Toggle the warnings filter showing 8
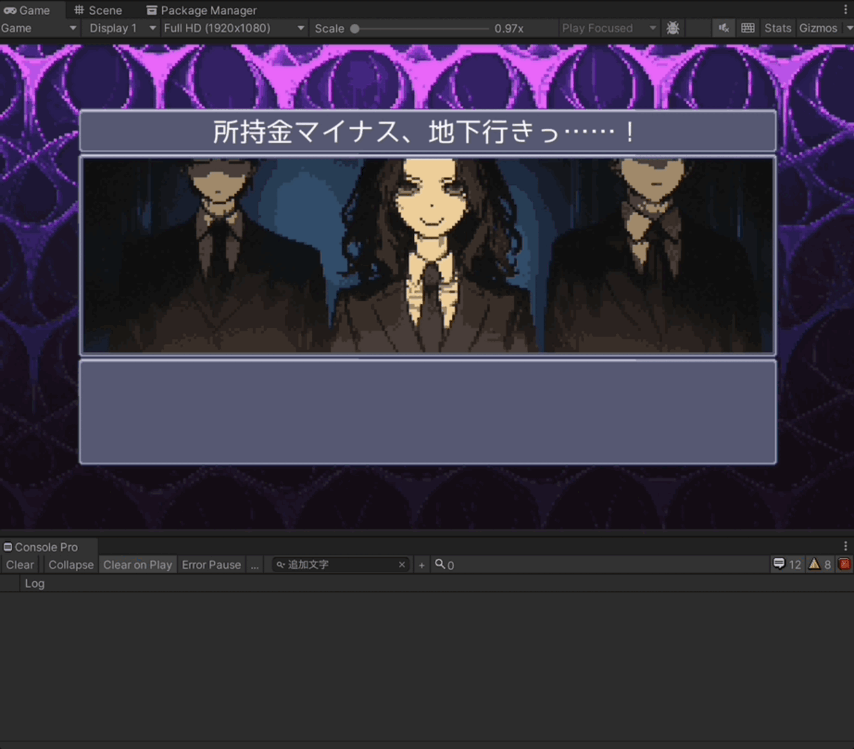The width and height of the screenshot is (854, 749). point(820,564)
